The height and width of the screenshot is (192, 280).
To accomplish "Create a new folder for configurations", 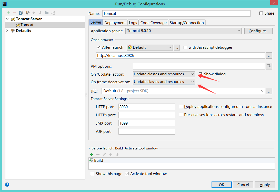I will pyautogui.click(x=47, y=13).
